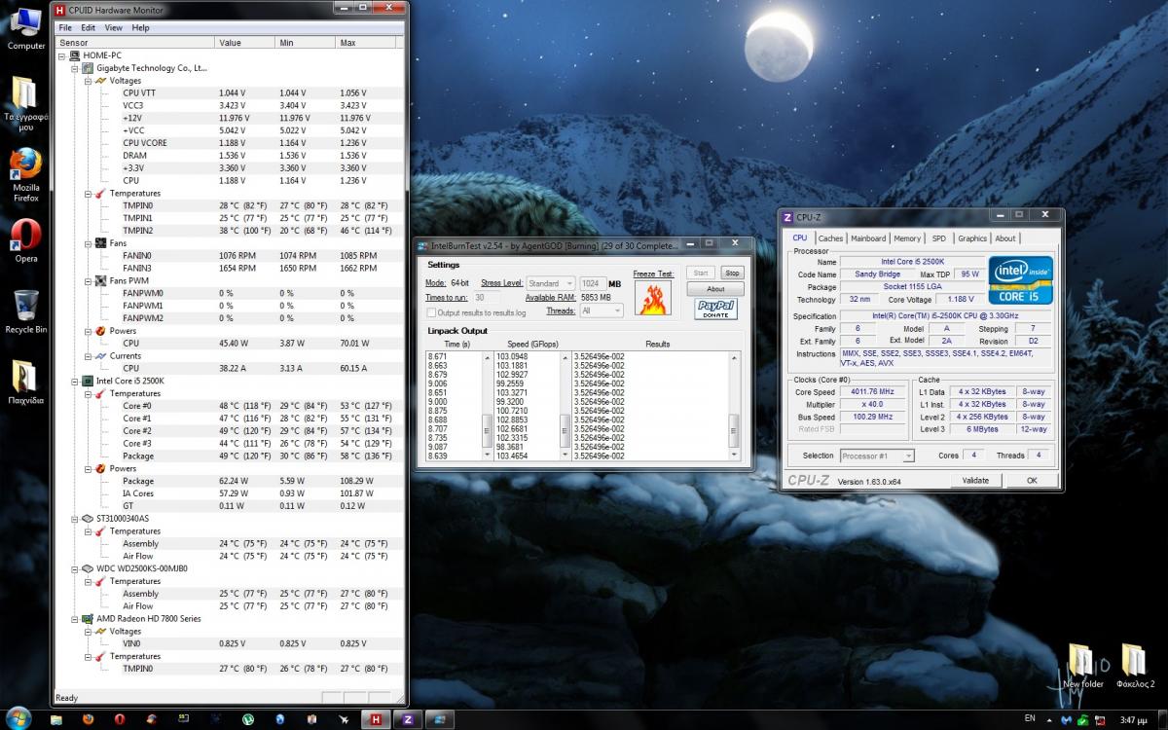
Task: Collapse the AMD Radeon HD 7800 Series node
Action: click(x=75, y=618)
